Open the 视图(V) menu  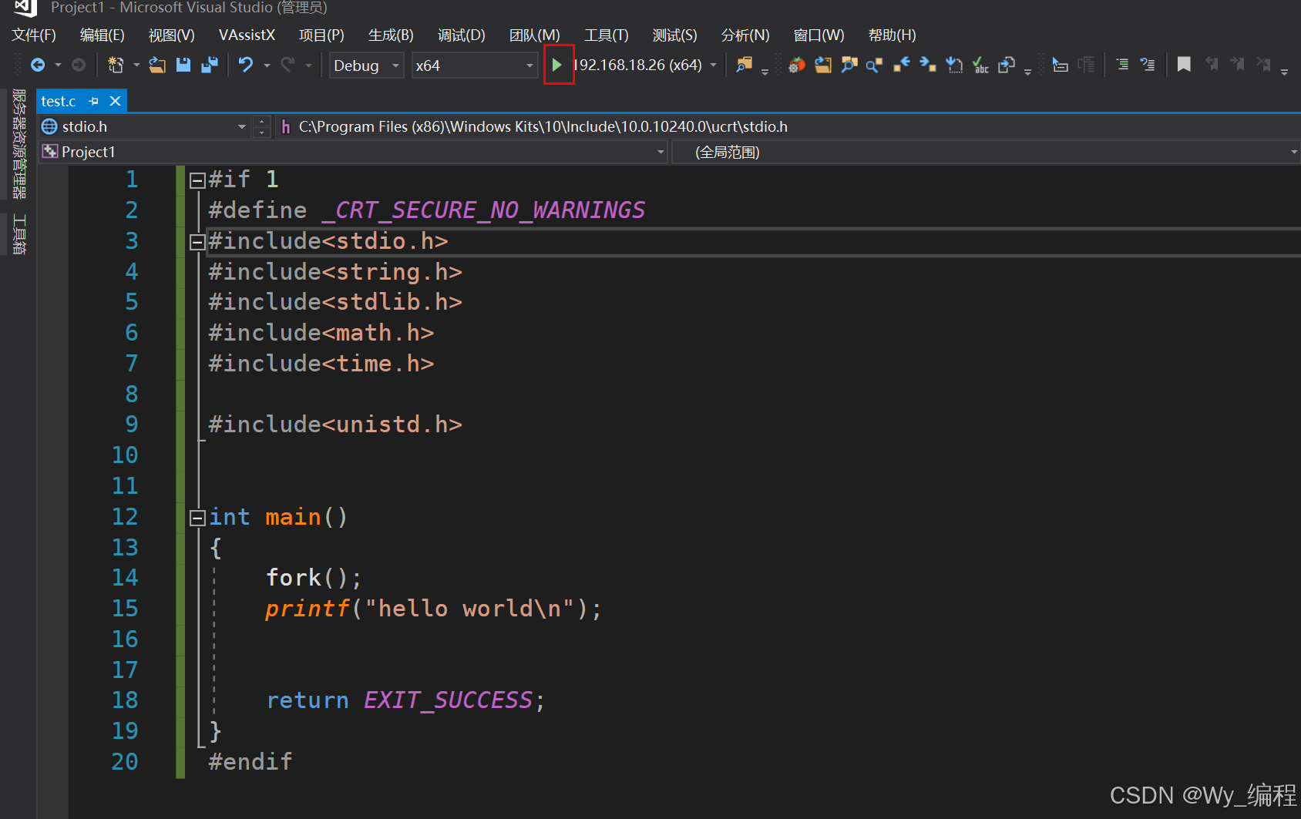tap(172, 35)
